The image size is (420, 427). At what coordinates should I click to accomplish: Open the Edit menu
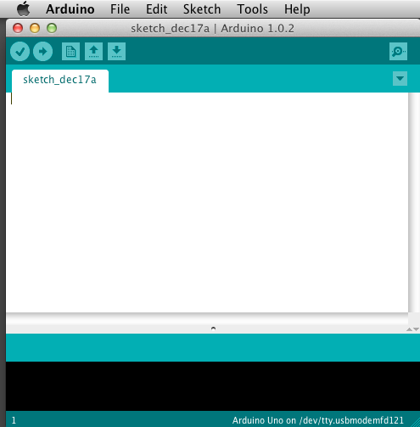point(156,9)
